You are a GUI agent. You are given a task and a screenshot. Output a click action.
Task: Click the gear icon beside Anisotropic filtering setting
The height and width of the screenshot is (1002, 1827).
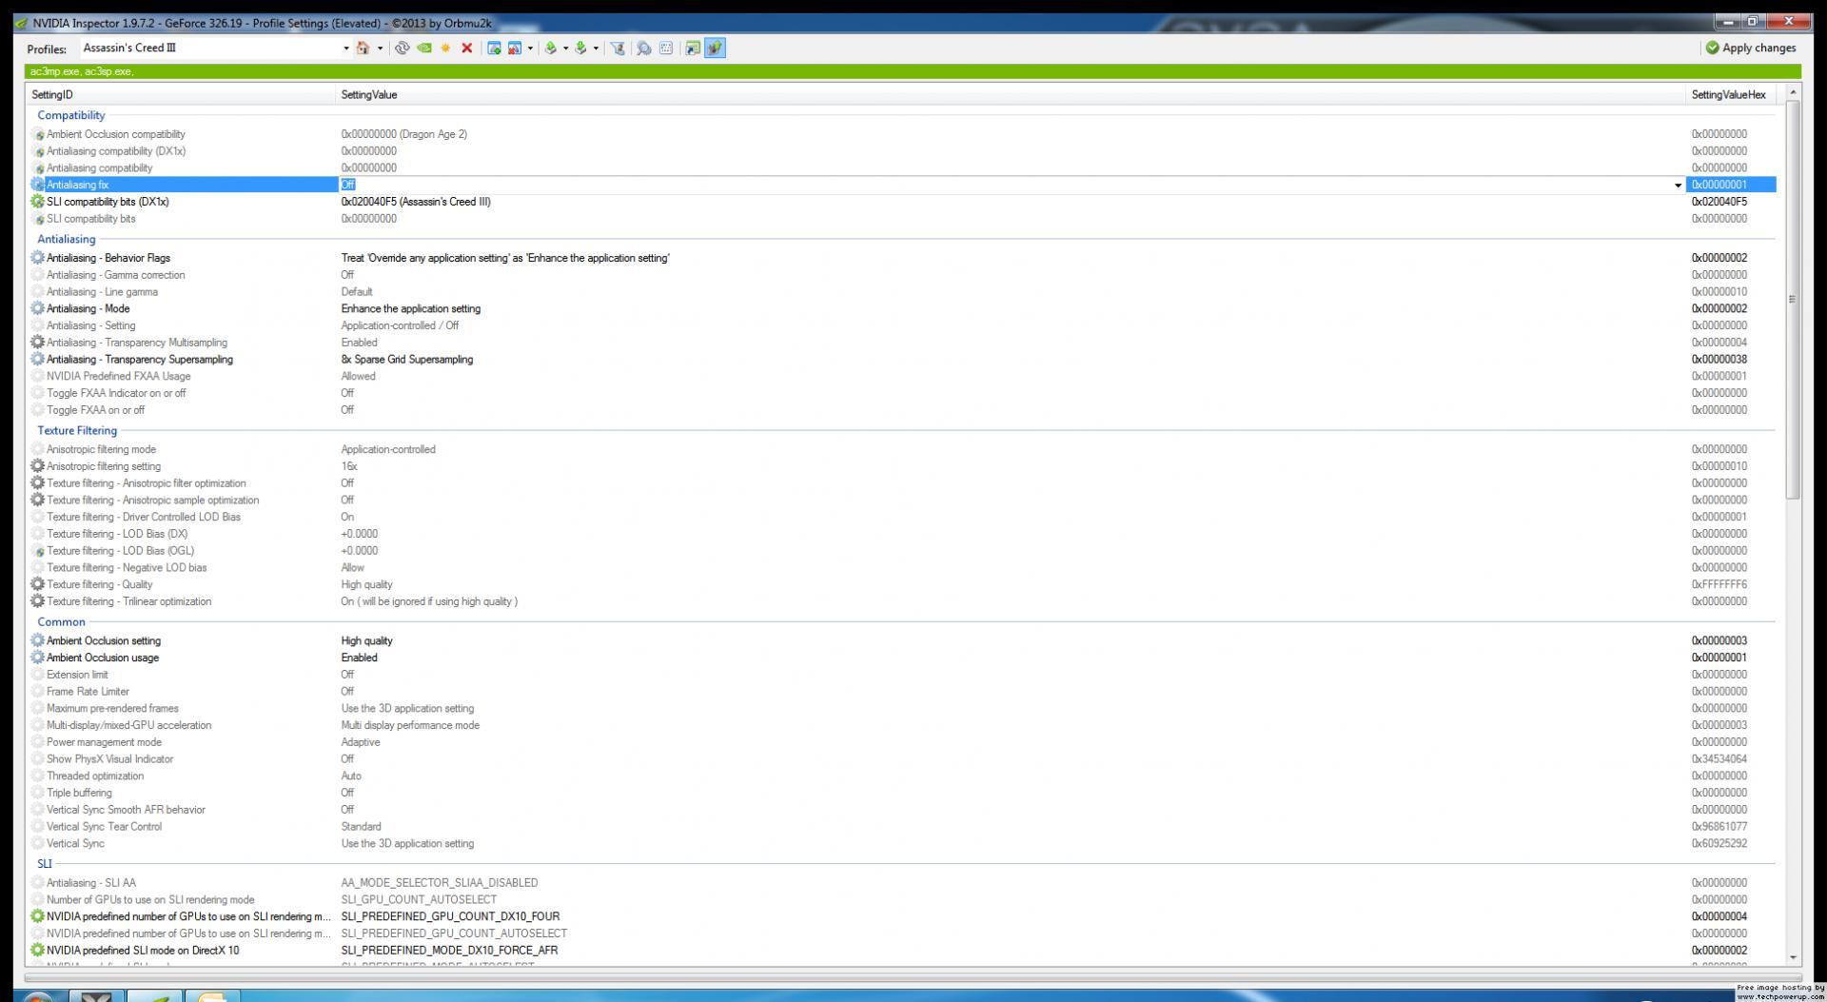[37, 466]
